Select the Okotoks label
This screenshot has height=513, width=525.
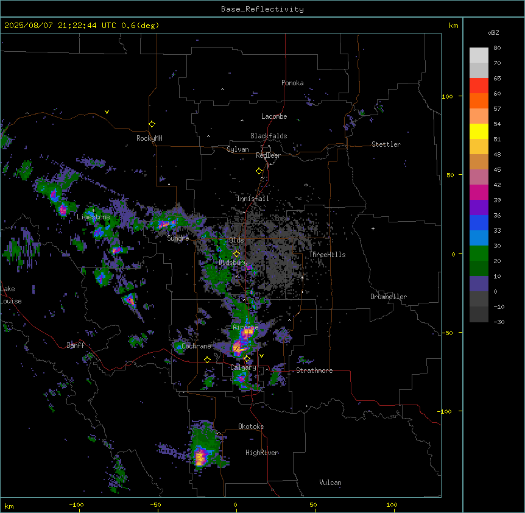251,426
